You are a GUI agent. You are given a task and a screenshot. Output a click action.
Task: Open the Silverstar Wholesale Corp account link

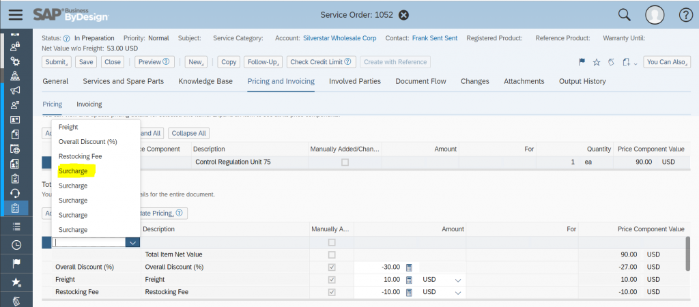click(340, 38)
